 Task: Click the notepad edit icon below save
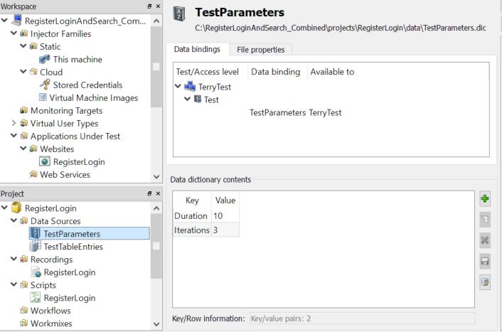coord(485,282)
